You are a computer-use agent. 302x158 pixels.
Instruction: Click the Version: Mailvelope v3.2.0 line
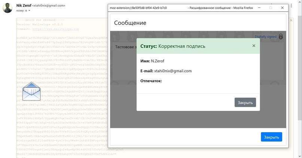click(x=40, y=24)
